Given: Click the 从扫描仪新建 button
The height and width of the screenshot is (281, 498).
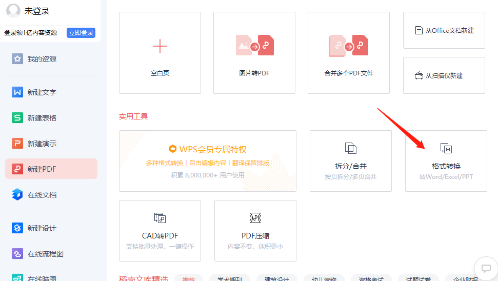Looking at the screenshot, I should (444, 75).
